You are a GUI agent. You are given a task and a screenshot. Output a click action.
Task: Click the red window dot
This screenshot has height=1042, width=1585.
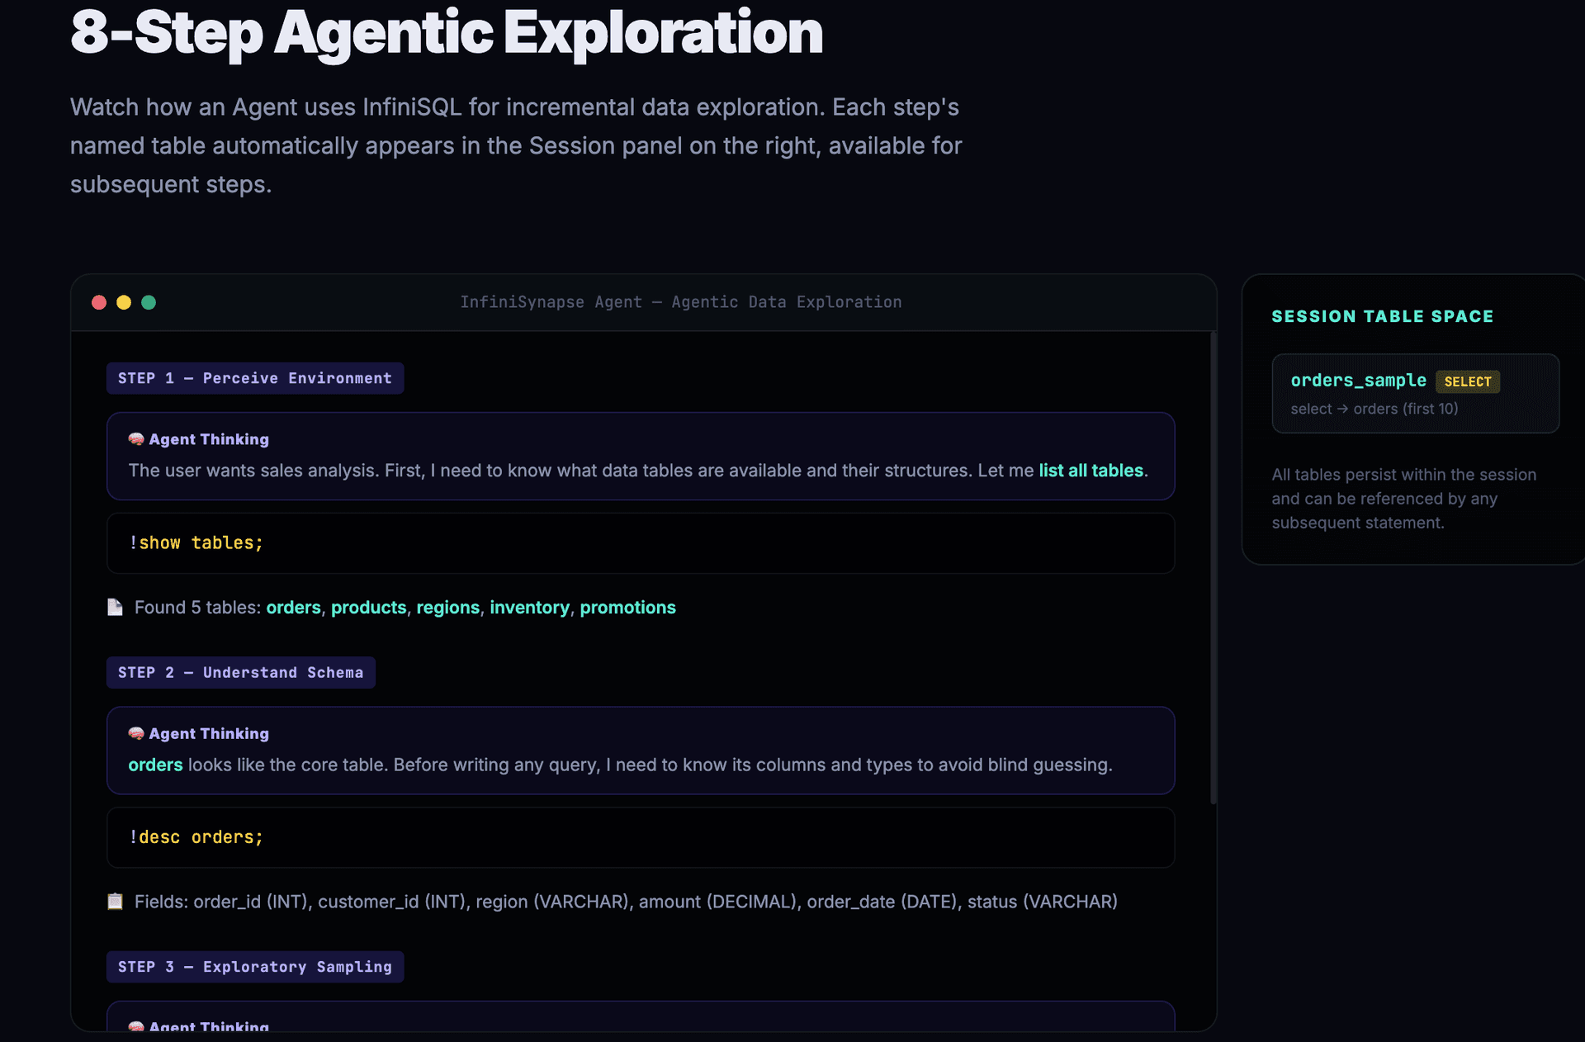pyautogui.click(x=99, y=302)
